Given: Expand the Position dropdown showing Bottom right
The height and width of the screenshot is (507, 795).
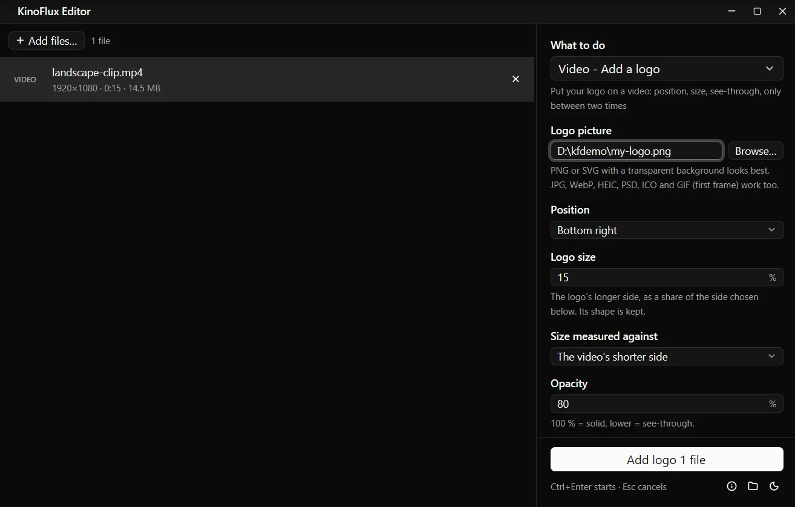Looking at the screenshot, I should [x=667, y=230].
